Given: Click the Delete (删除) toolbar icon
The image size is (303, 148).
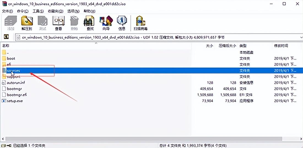Looking at the screenshot, I should pyautogui.click(x=74, y=21).
